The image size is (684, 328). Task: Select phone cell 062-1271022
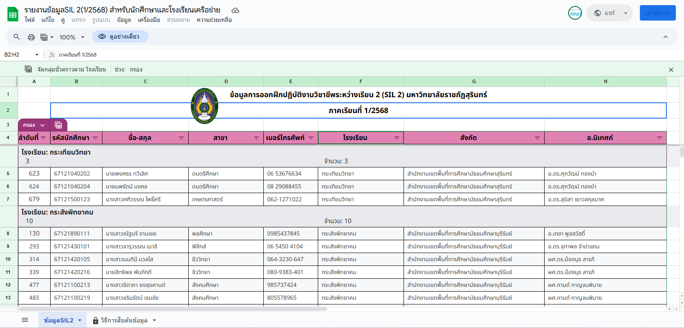tap(291, 199)
